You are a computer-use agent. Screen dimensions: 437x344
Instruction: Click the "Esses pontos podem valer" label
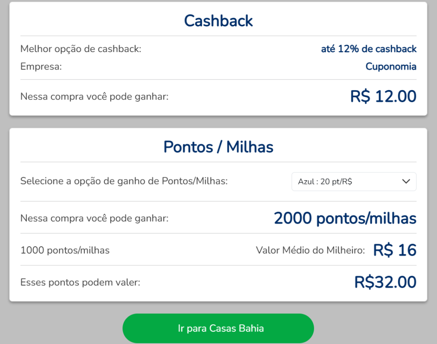80,282
